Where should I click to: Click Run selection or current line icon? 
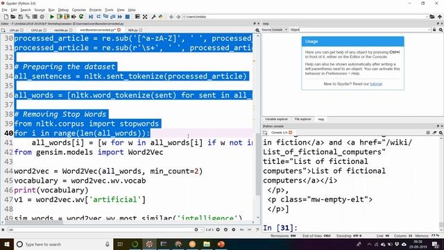point(74,17)
